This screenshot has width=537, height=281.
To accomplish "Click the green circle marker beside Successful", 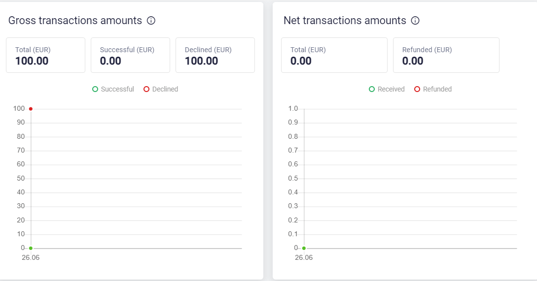I will 95,89.
